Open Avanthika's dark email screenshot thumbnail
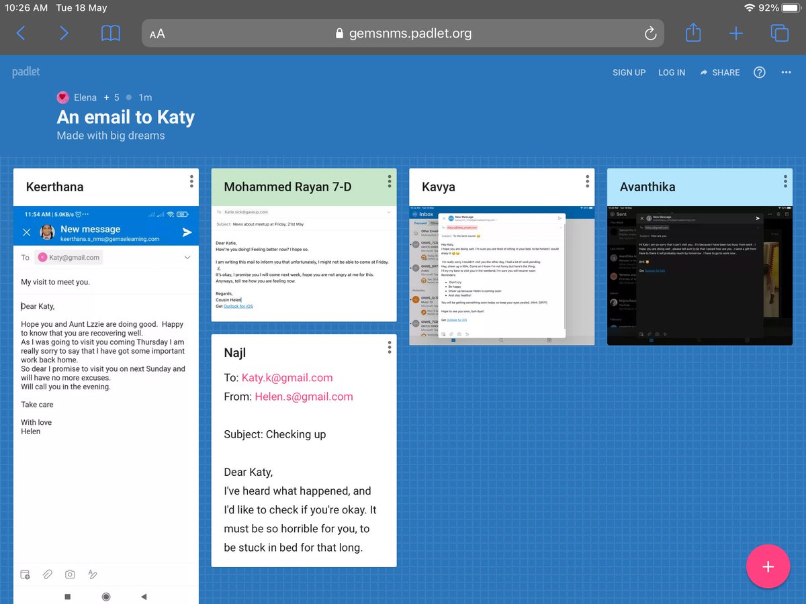 tap(699, 275)
